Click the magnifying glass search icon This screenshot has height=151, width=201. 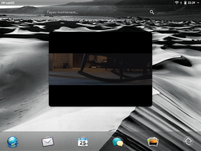click(152, 12)
